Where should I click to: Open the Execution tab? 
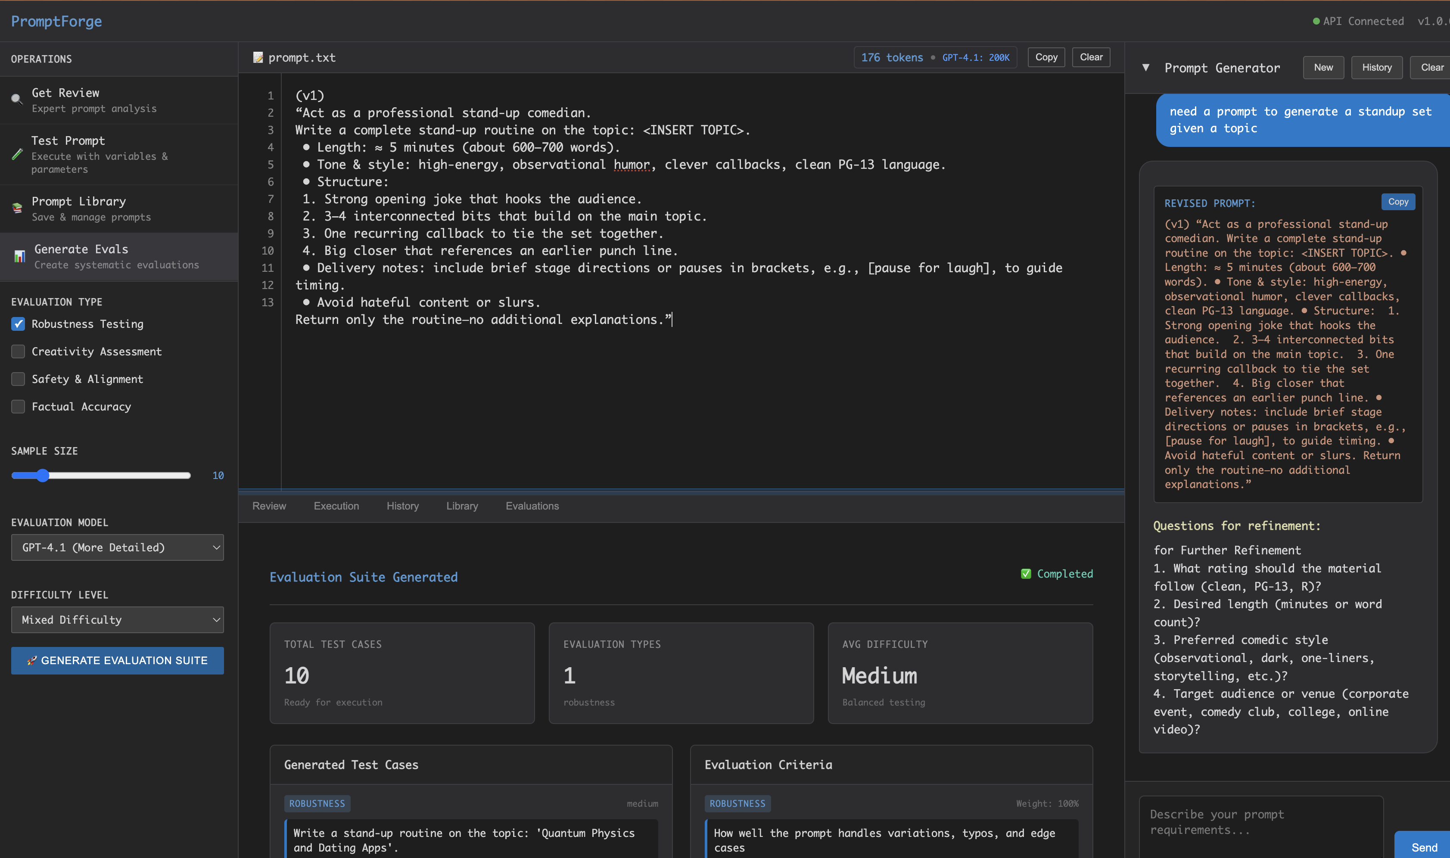pos(336,505)
